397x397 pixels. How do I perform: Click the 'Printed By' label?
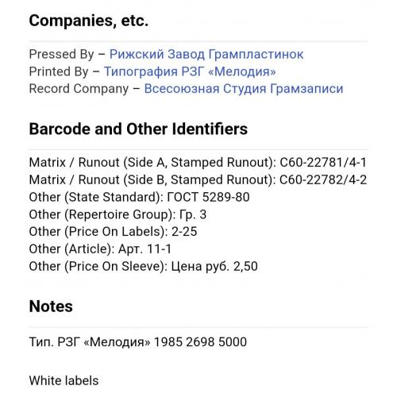click(x=59, y=71)
